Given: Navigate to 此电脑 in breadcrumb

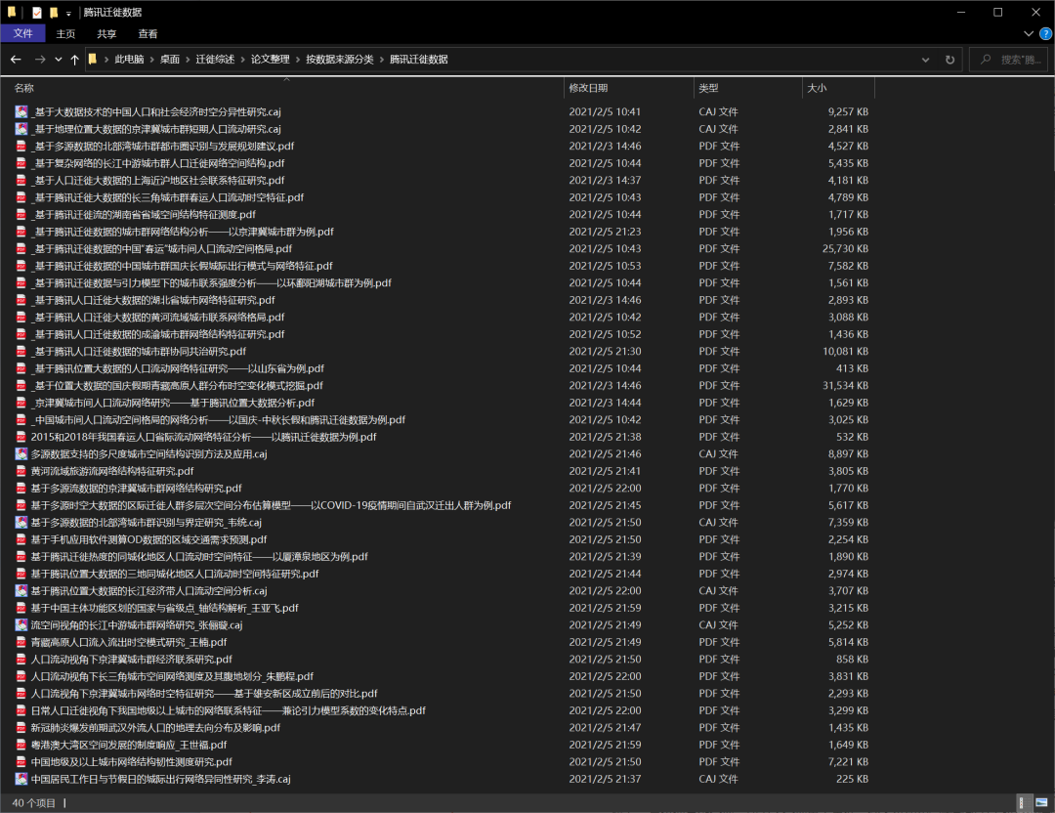Looking at the screenshot, I should pyautogui.click(x=129, y=60).
